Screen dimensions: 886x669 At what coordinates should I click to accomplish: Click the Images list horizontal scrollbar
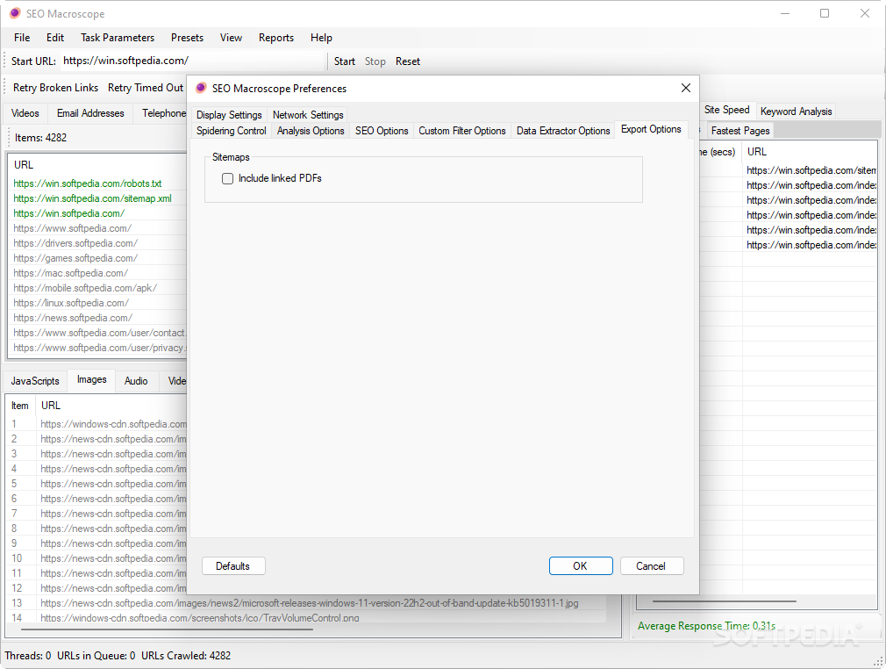pyautogui.click(x=167, y=629)
